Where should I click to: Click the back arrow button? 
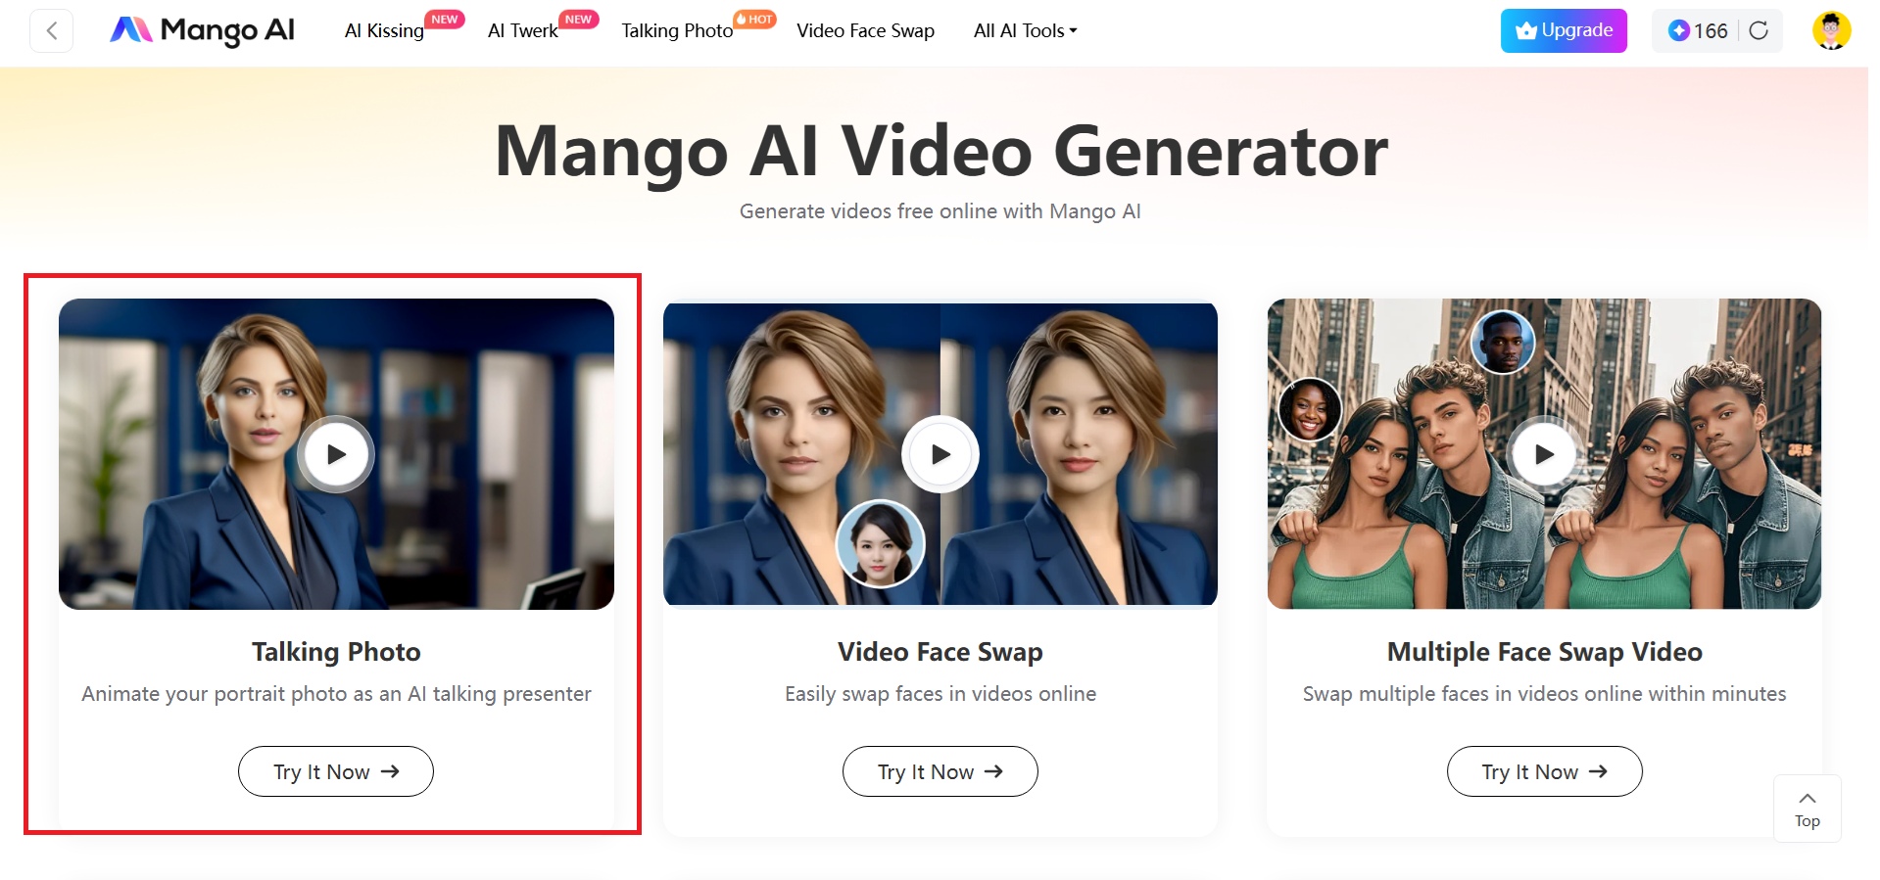pos(52,30)
